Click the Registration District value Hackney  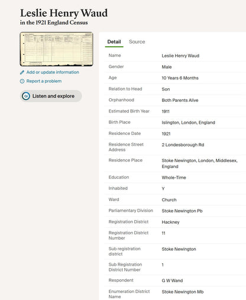[x=170, y=222]
